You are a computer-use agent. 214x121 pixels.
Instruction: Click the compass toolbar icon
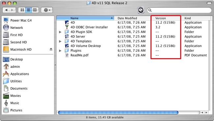point(141,10)
